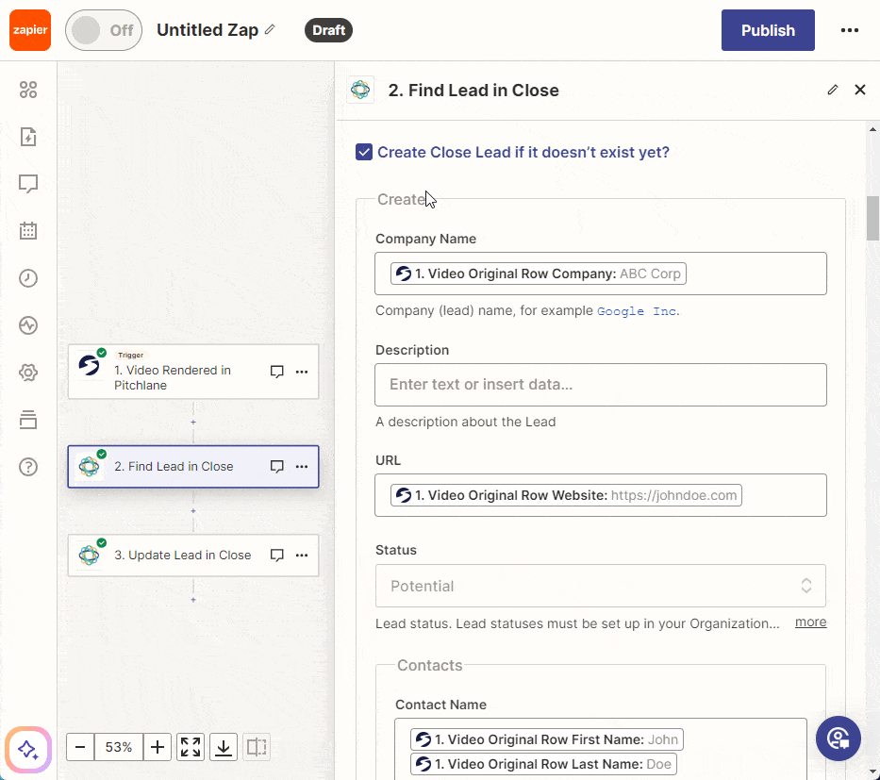Open the support chat bubble button
The height and width of the screenshot is (780, 880).
pos(838,739)
